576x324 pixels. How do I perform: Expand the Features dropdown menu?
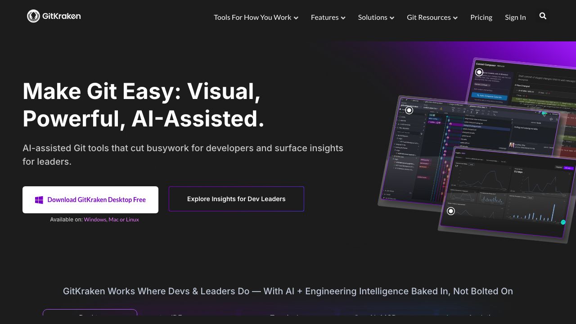coord(328,17)
